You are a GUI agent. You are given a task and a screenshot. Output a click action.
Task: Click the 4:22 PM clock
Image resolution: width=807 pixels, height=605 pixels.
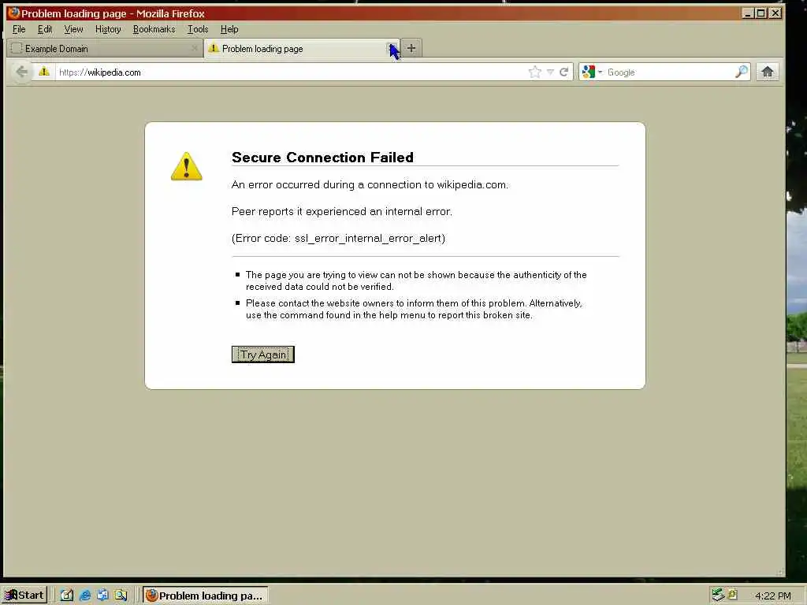(x=772, y=596)
